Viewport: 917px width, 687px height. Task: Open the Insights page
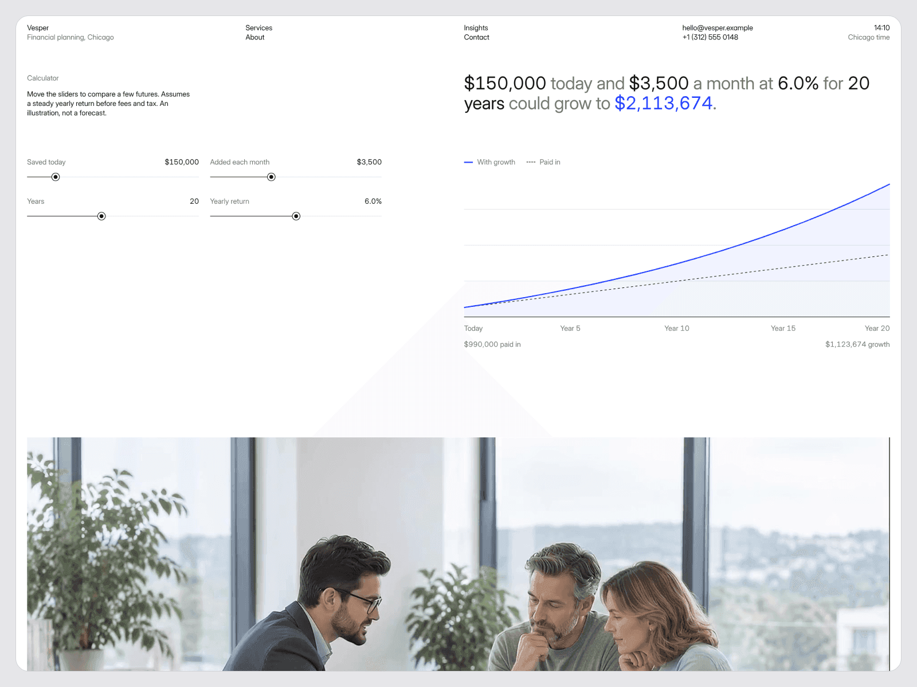[x=476, y=27]
